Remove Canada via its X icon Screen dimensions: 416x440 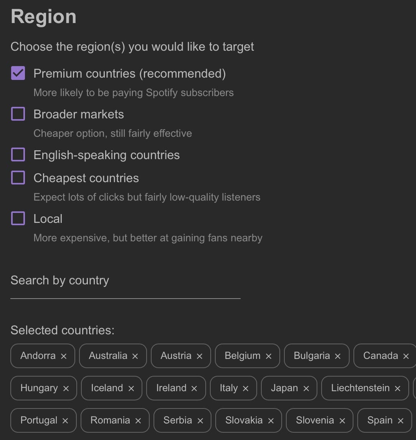tap(406, 356)
